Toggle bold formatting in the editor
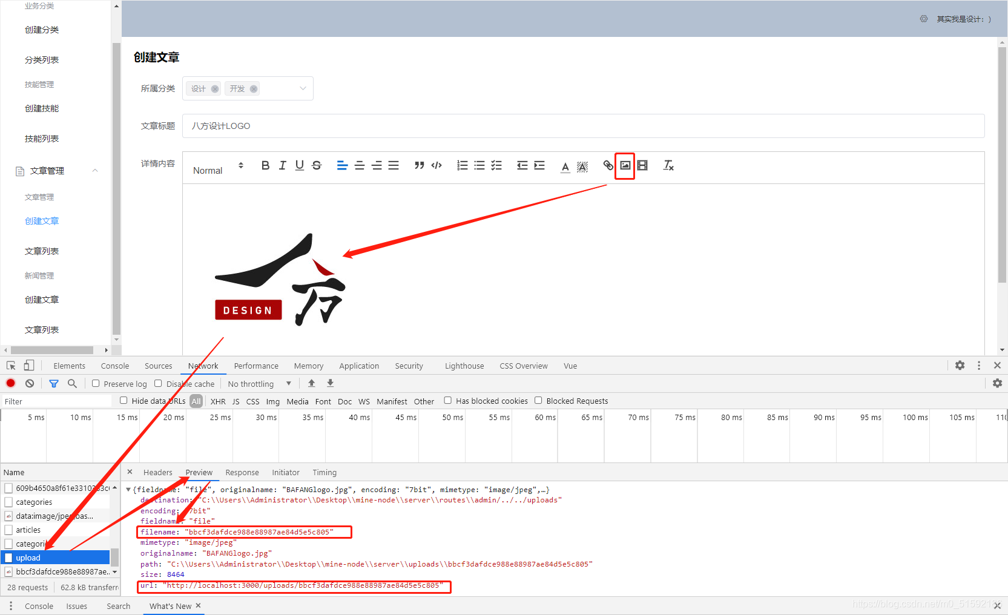 click(265, 165)
